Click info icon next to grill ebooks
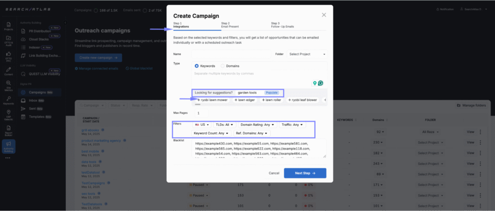 coord(102,129)
